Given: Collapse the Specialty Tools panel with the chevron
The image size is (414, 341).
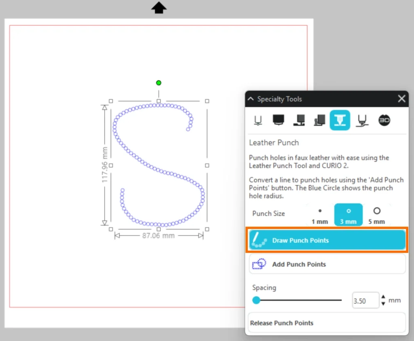Looking at the screenshot, I should [x=251, y=99].
